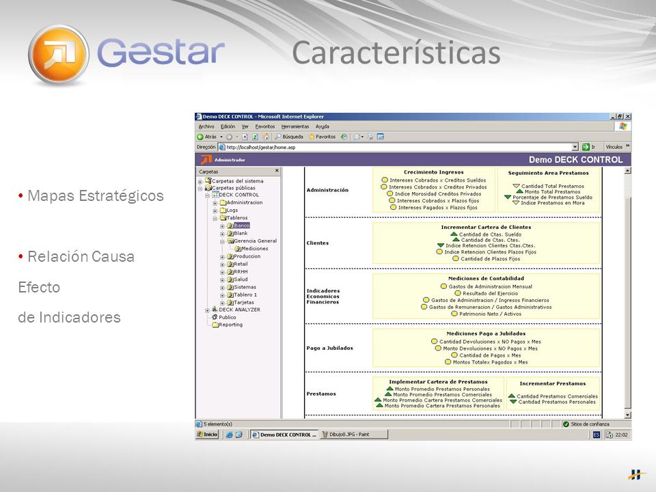Viewport: 656px width, 492px height.
Task: Click the Home page icon
Action: point(266,137)
